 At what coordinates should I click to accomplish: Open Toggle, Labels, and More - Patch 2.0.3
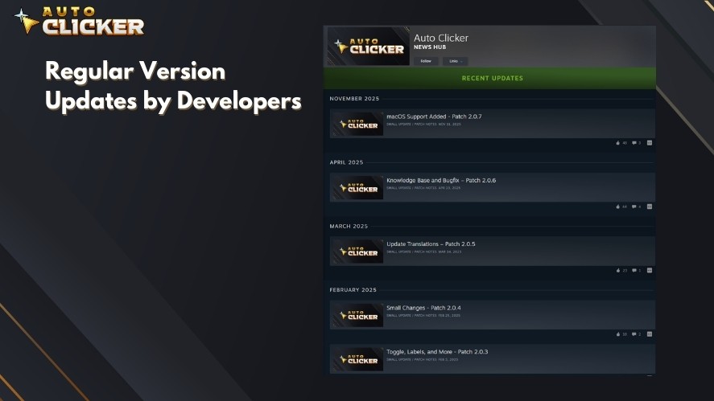click(437, 351)
